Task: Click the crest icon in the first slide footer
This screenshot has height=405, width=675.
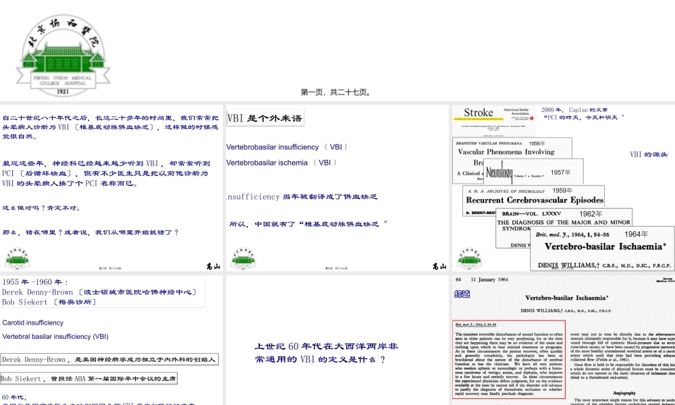Action: click(x=17, y=259)
